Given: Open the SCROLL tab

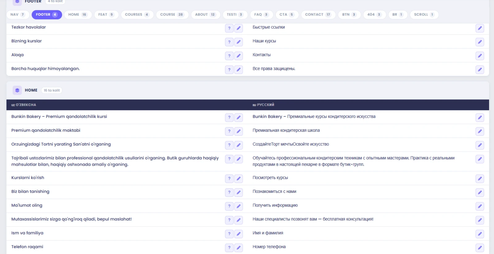Looking at the screenshot, I should coord(424,15).
